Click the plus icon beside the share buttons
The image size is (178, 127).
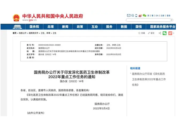coord(173,33)
